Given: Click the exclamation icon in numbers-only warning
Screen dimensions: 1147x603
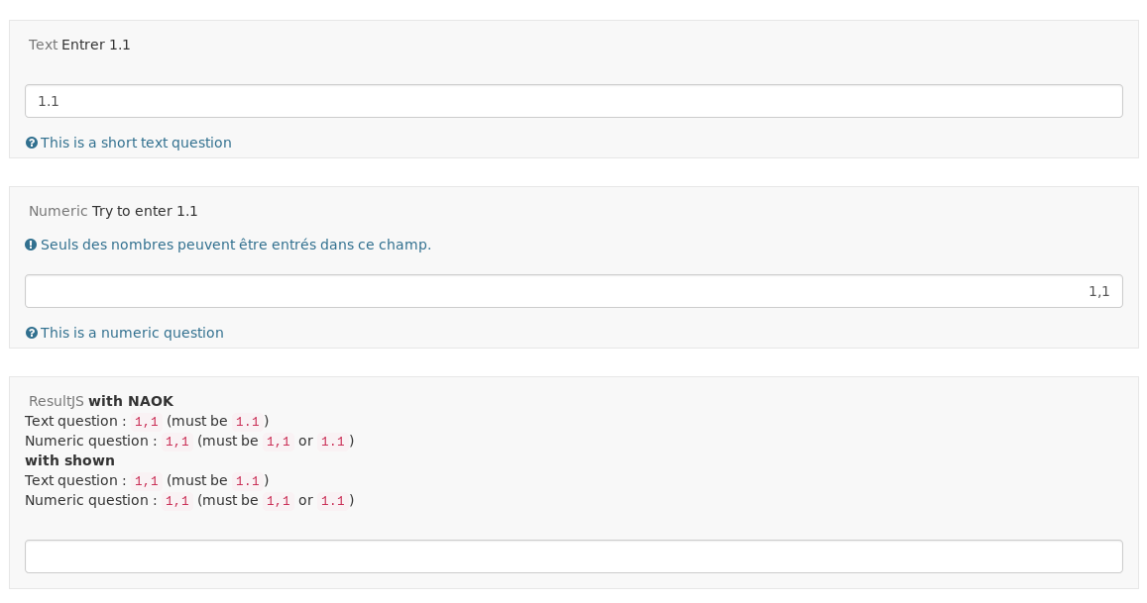Looking at the screenshot, I should pyautogui.click(x=31, y=245).
